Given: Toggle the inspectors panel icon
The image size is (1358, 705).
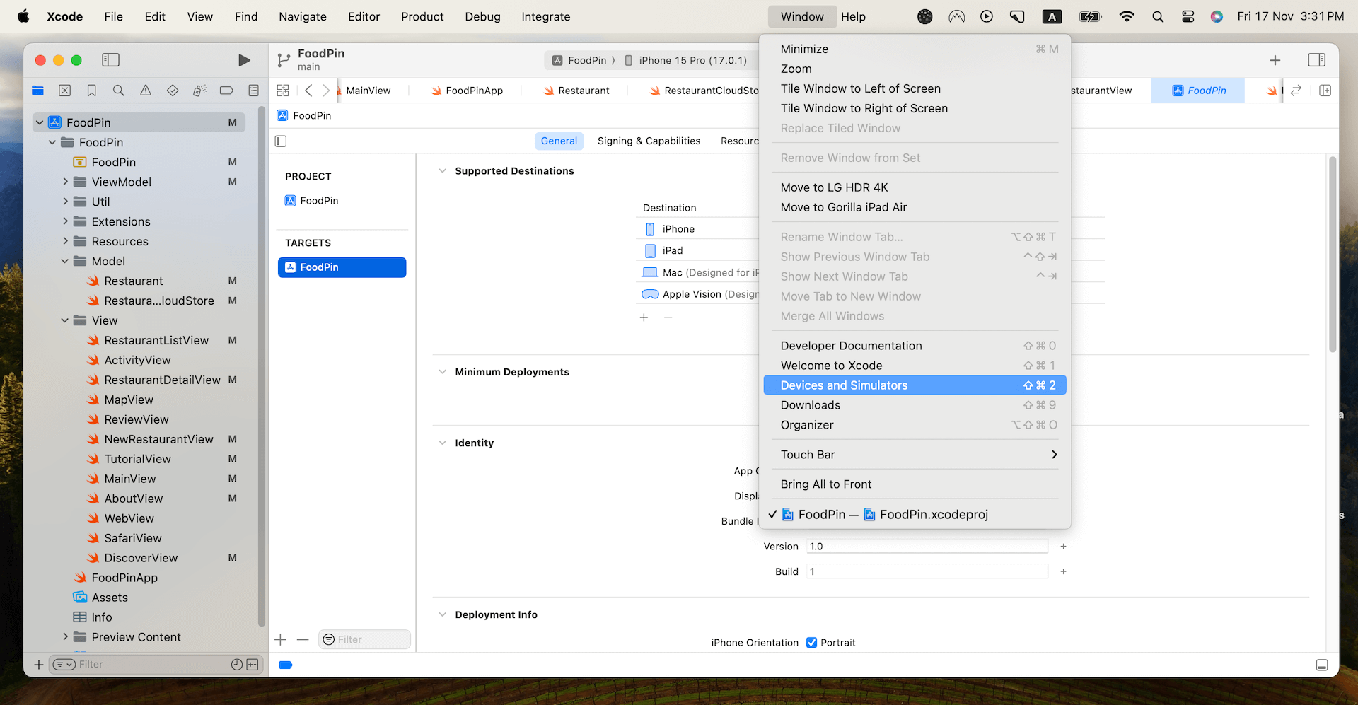Looking at the screenshot, I should [1316, 60].
